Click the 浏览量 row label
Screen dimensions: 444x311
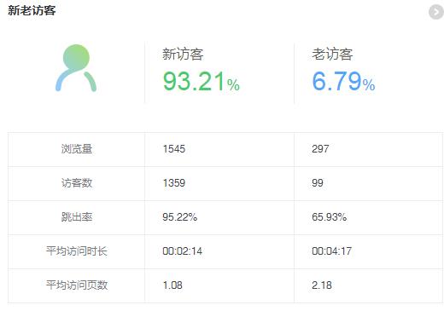(x=77, y=149)
